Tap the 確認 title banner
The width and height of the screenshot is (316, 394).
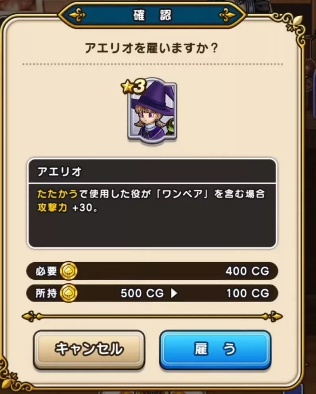coord(152,15)
